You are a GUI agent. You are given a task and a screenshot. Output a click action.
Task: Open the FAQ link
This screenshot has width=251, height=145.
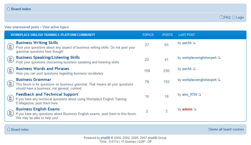point(227,17)
